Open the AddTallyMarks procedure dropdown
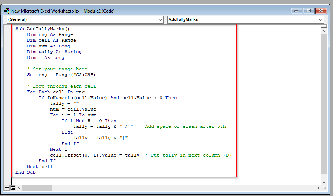 pos(245,20)
